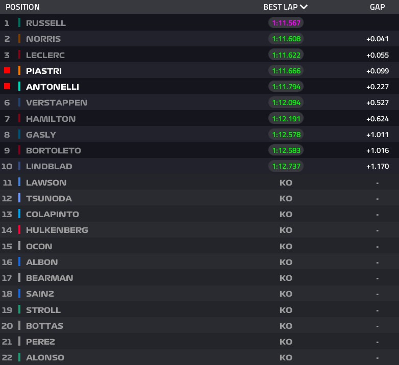Click Lindblad's 1:12.737 best lap time
The height and width of the screenshot is (365, 399).
click(286, 166)
